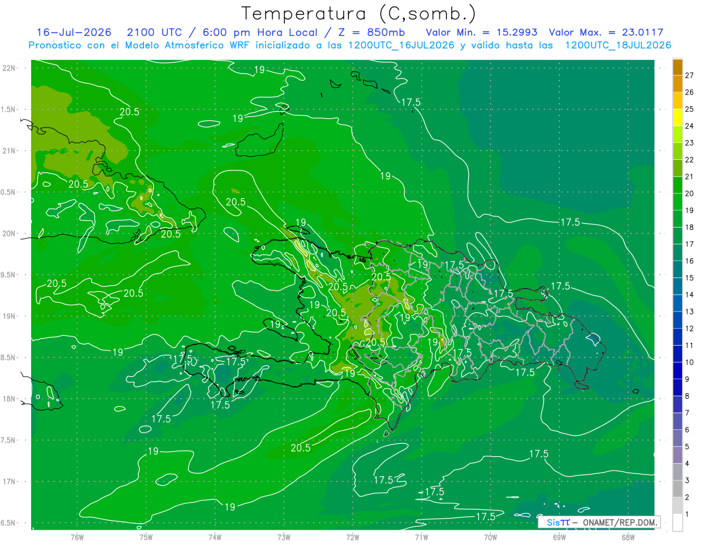This screenshot has width=705, height=545.
Task: Click the Valor Max. = 23.0117 value
Action: click(606, 32)
